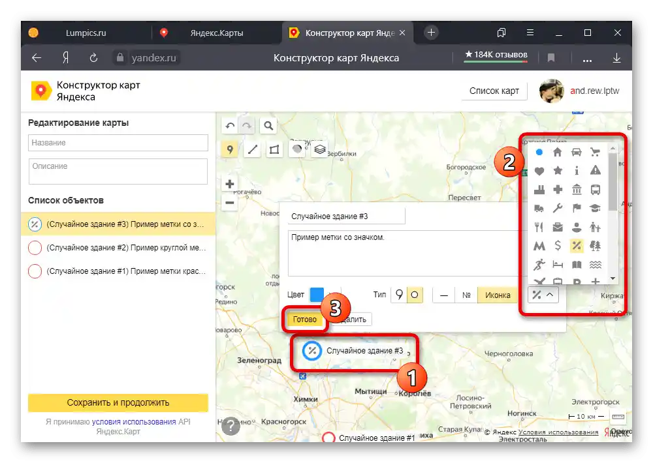Edit the Описание map description field
The width and height of the screenshot is (653, 463).
point(118,172)
